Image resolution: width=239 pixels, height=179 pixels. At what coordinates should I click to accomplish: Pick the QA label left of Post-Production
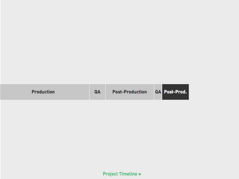(x=98, y=92)
